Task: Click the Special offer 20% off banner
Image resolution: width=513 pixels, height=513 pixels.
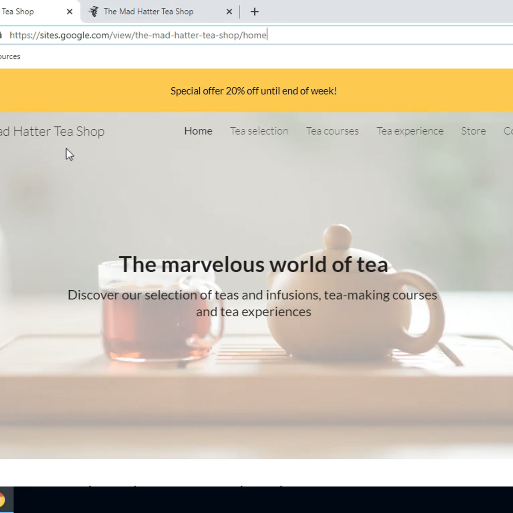Action: coord(254,91)
